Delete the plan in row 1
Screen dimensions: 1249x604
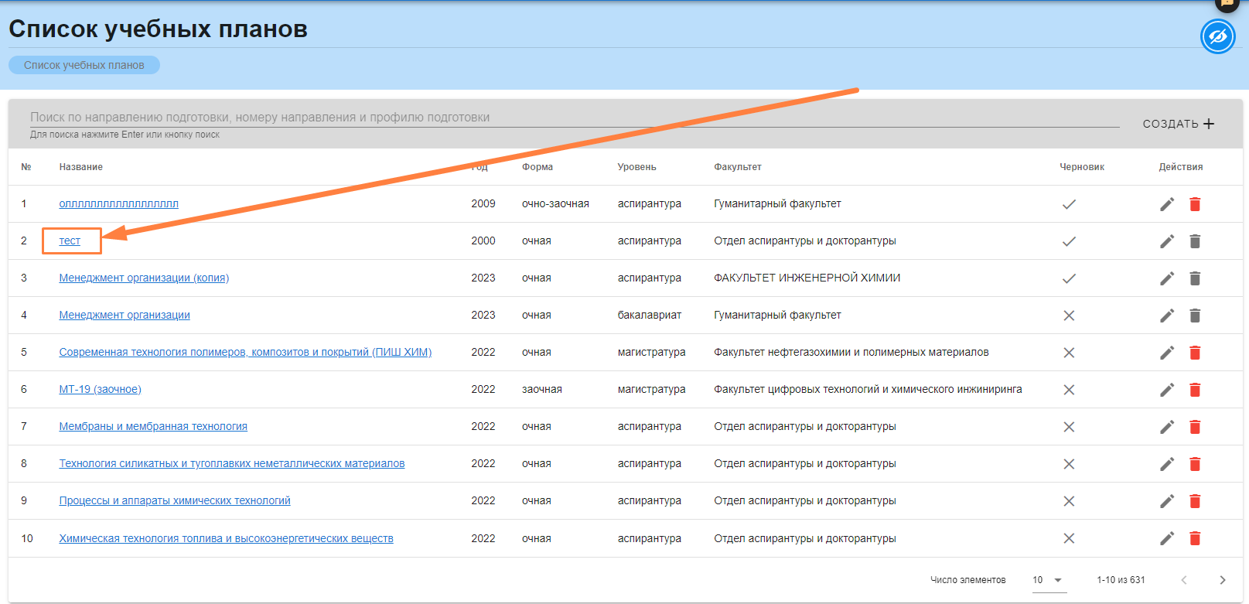click(x=1194, y=204)
